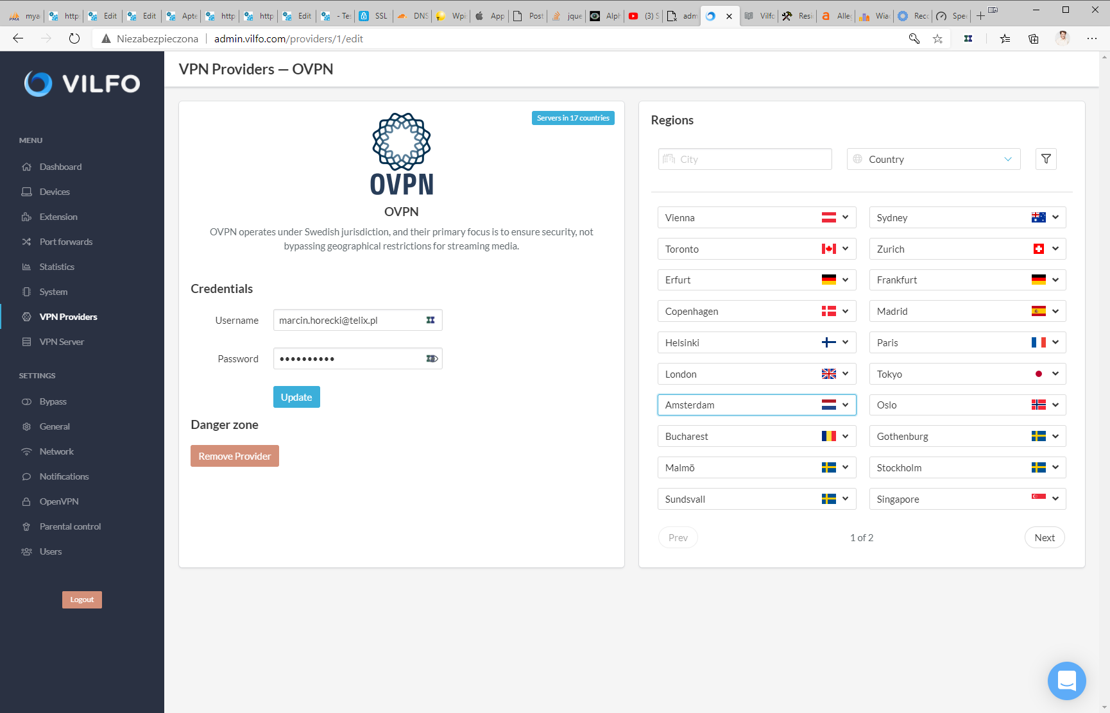Expand the Frankfurt region dropdown
The width and height of the screenshot is (1110, 713).
(1055, 280)
